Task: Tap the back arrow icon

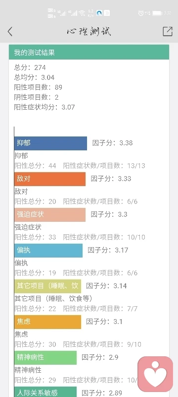Action: coord(10,32)
